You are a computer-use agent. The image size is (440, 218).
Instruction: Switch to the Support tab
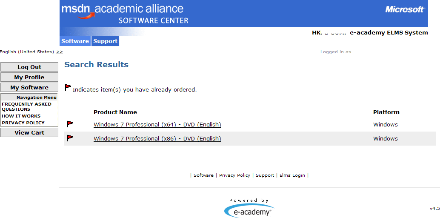point(105,41)
